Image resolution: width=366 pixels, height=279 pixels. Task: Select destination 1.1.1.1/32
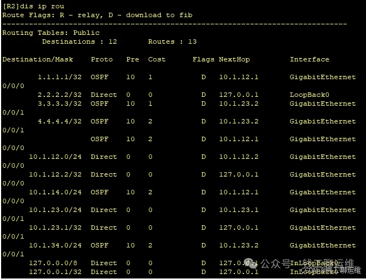click(60, 77)
